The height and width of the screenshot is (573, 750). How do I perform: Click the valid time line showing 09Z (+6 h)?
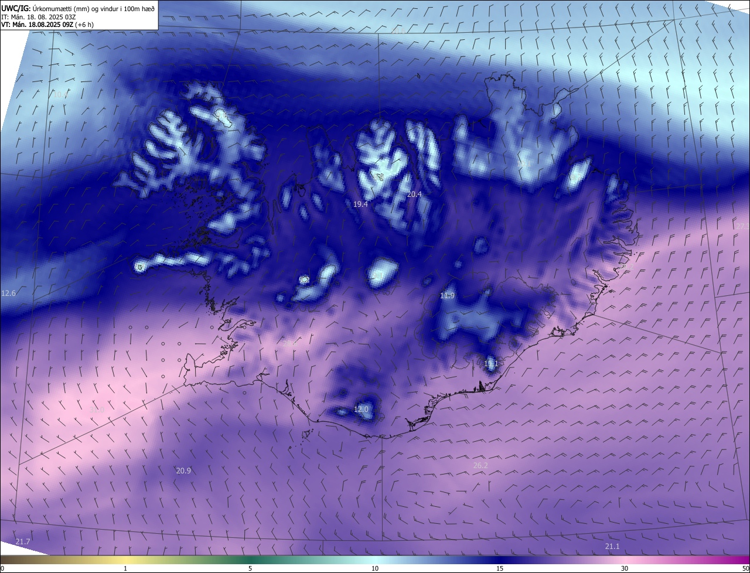tap(47, 25)
